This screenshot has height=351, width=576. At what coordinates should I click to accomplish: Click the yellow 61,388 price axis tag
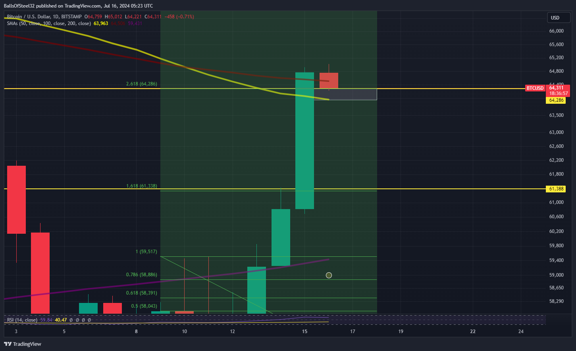pyautogui.click(x=557, y=189)
